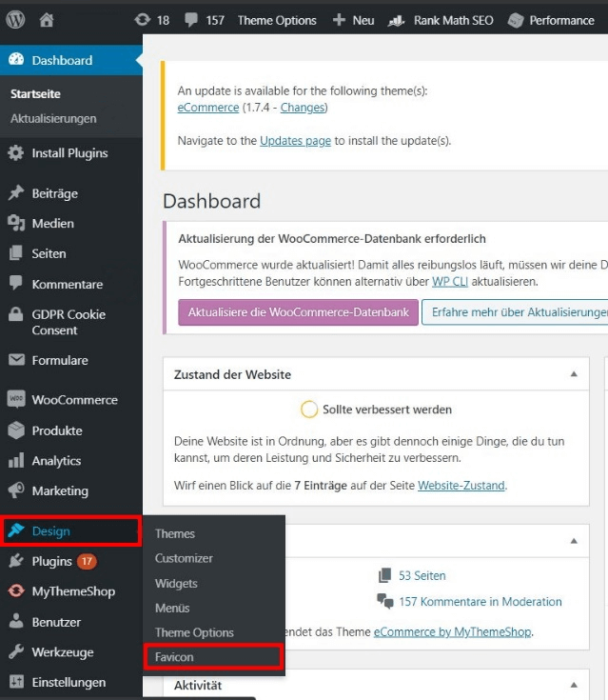Collapse the panel showing 53 Seiten
The width and height of the screenshot is (608, 700).
574,541
